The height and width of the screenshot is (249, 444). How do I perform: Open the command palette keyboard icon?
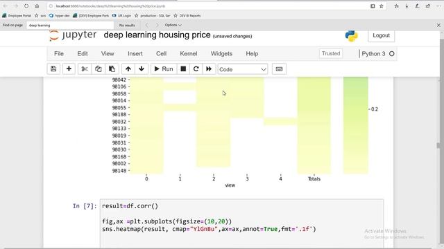[279, 69]
